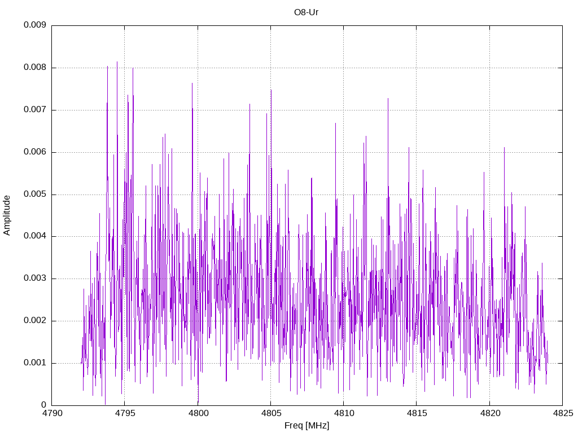578x433 pixels.
Task: Click y-axis tick label 0.001
Action: click(35, 363)
